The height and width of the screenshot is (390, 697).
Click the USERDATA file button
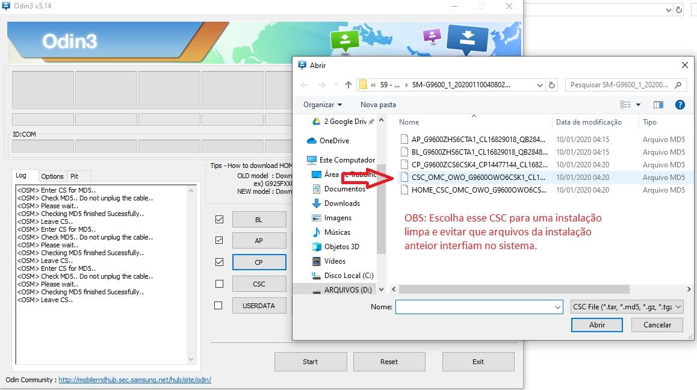(x=259, y=306)
